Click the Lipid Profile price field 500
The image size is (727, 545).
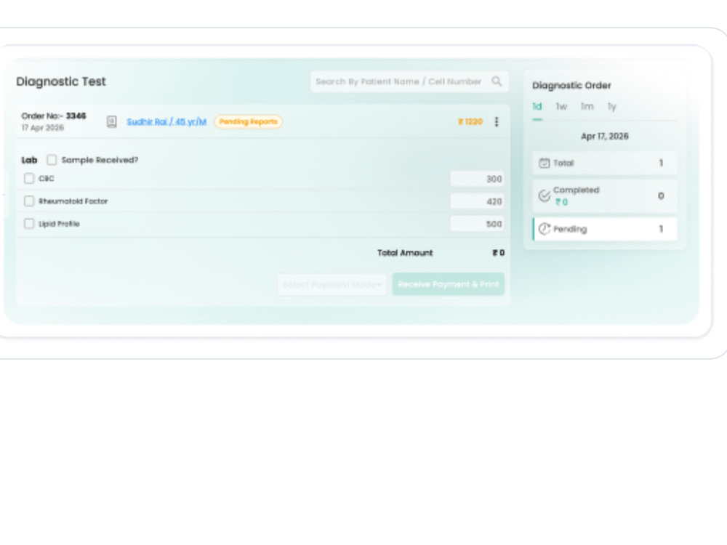[477, 224]
